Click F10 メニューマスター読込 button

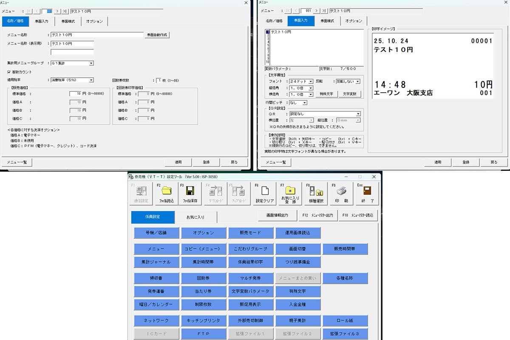pyautogui.click(x=358, y=215)
